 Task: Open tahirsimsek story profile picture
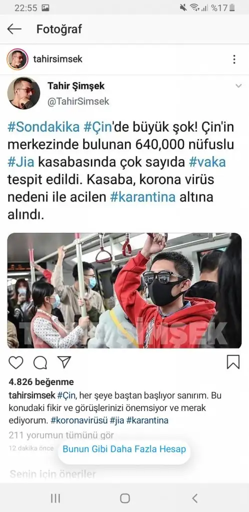pos(17,59)
